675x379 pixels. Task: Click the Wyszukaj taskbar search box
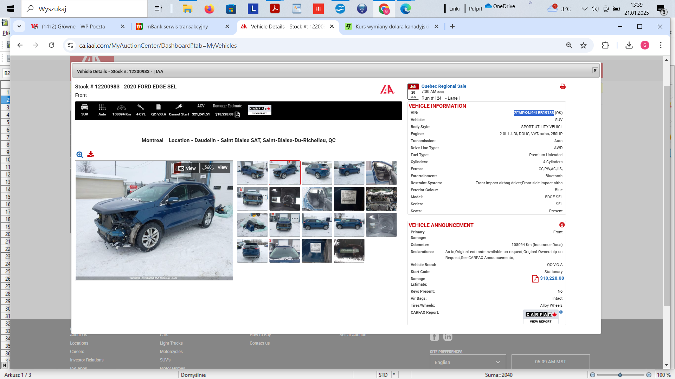pyautogui.click(x=84, y=9)
